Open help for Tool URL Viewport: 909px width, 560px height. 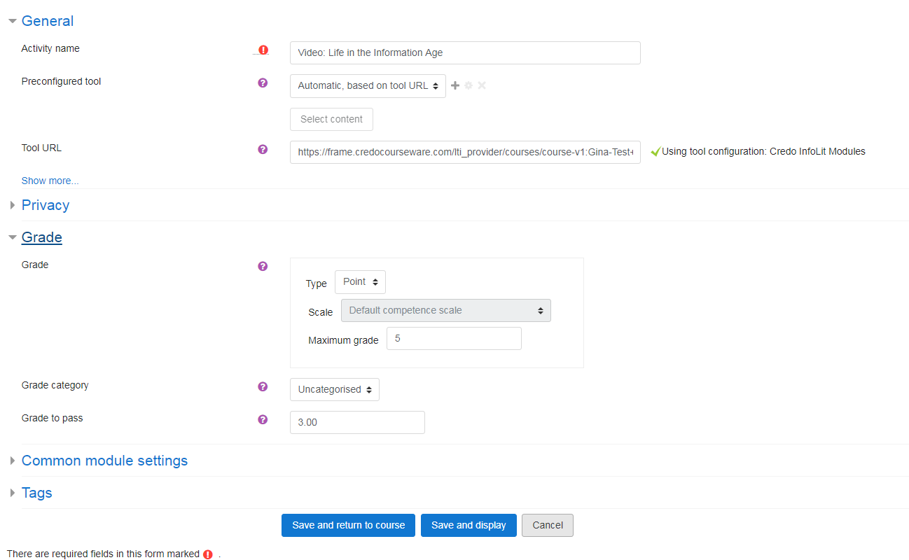[263, 149]
